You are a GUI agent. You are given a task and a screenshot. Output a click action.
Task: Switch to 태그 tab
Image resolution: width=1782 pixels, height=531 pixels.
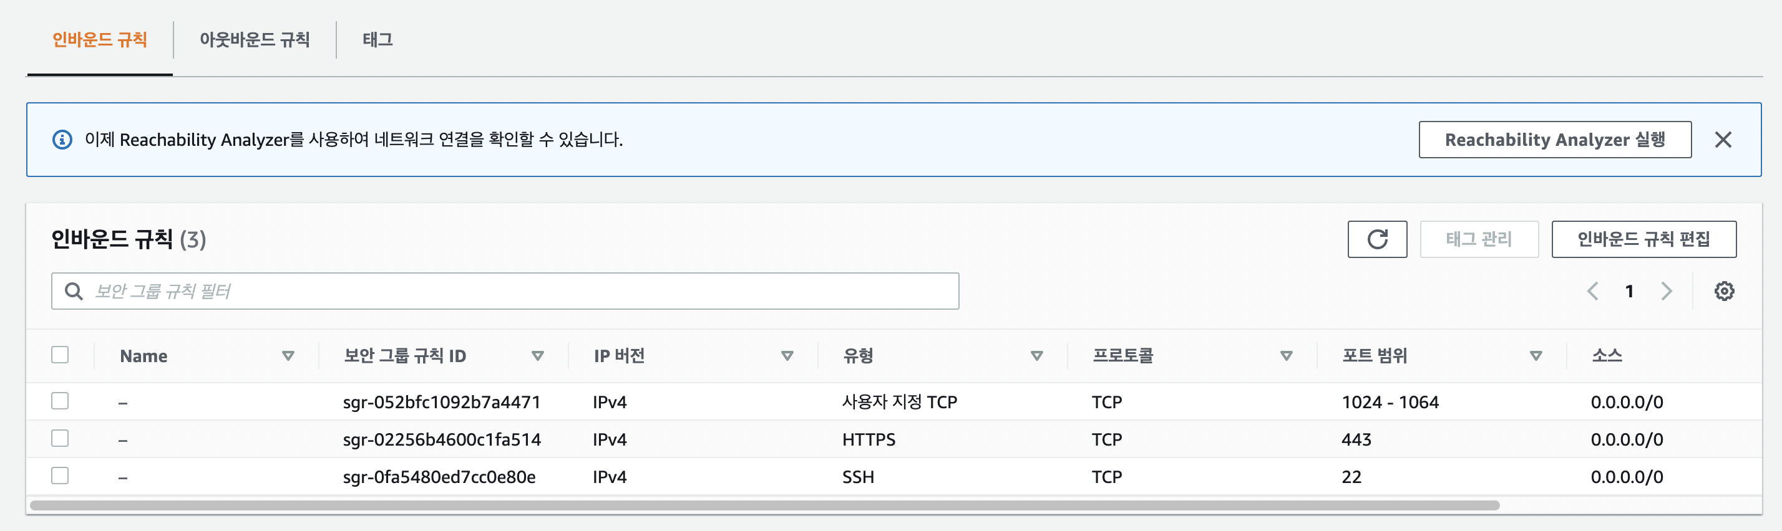(377, 39)
